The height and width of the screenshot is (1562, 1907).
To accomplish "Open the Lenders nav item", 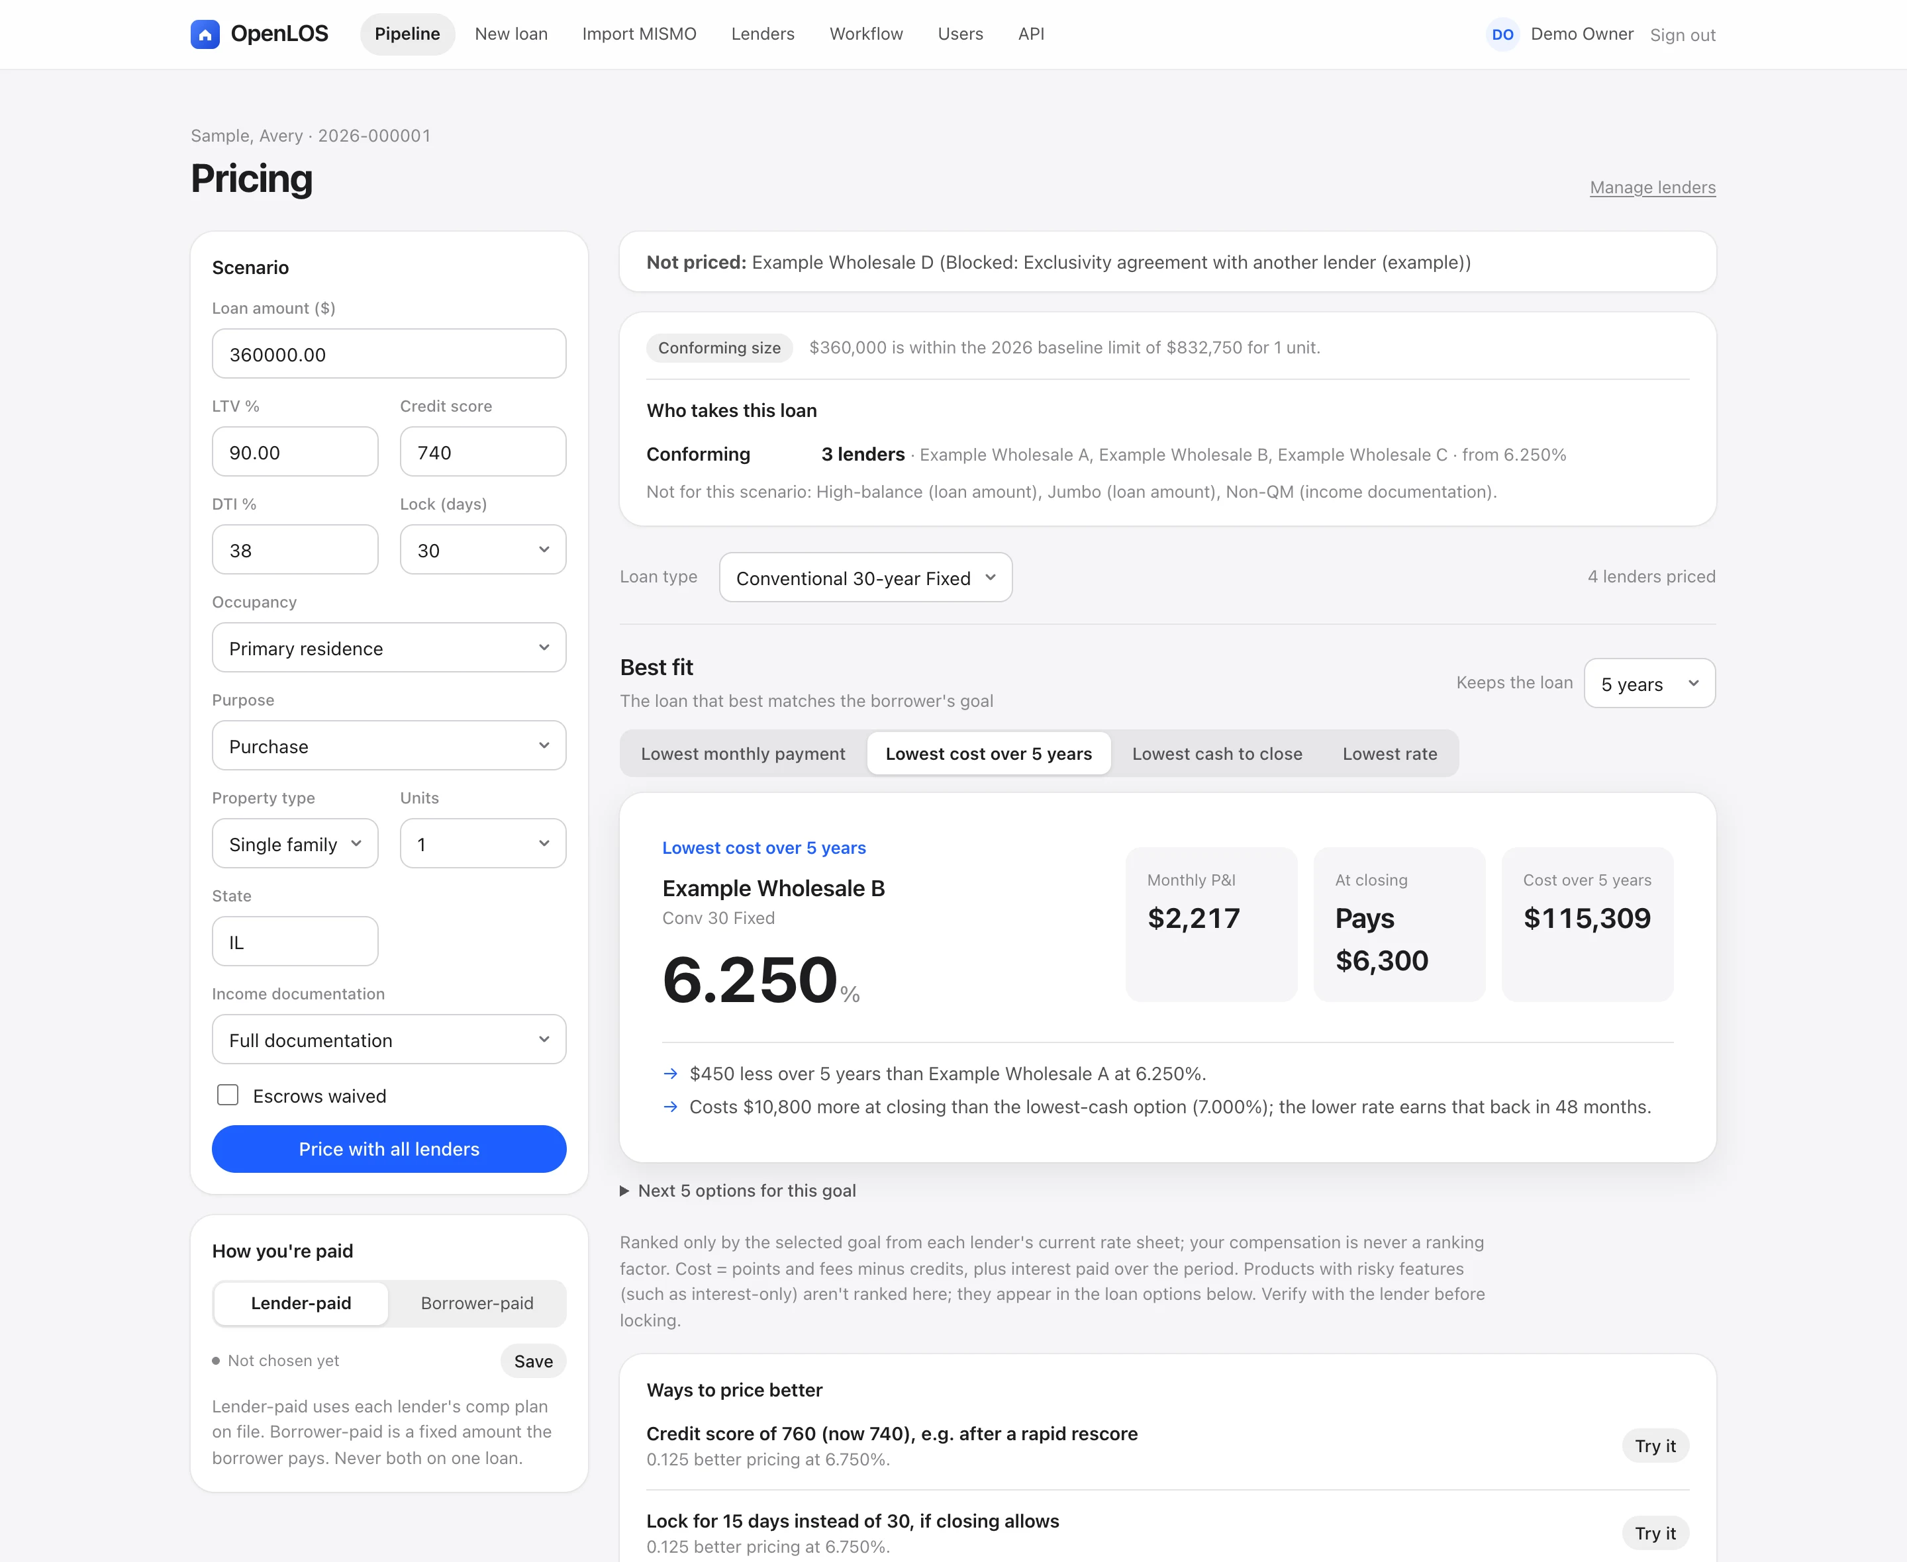I will (762, 34).
